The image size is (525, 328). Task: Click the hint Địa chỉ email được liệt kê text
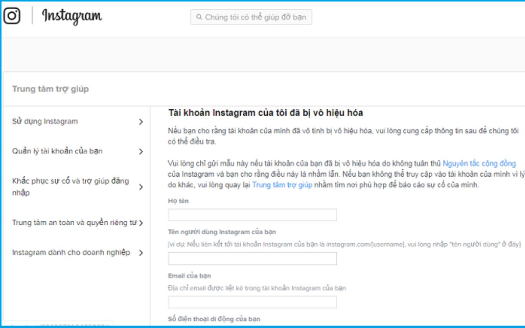(x=257, y=288)
